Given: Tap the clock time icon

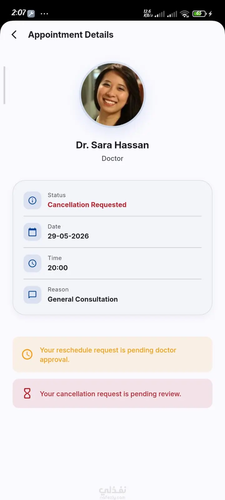Looking at the screenshot, I should pyautogui.click(x=32, y=263).
